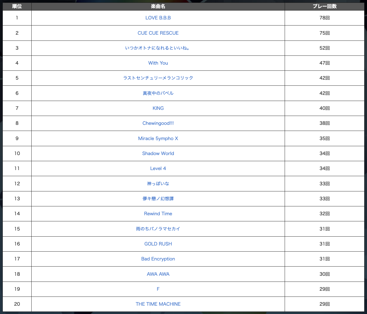This screenshot has height=314, width=367.
Task: Select the 52回 play count cell
Action: tap(325, 48)
